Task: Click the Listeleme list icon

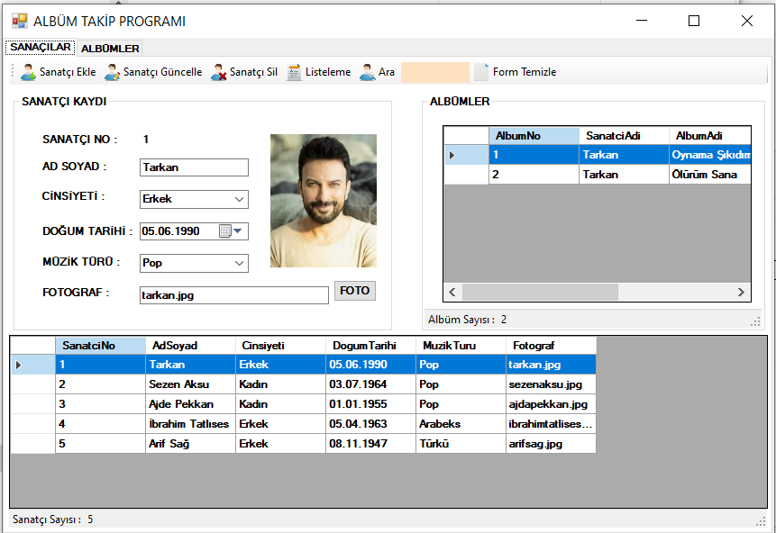Action: 295,73
